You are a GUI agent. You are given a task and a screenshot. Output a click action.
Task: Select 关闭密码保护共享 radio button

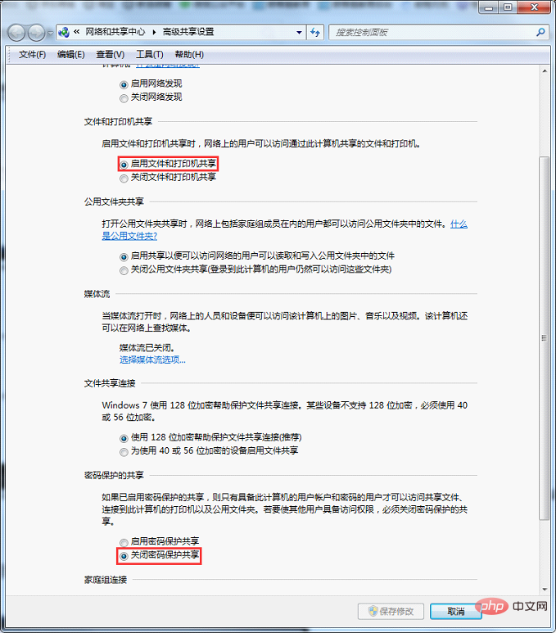click(124, 556)
